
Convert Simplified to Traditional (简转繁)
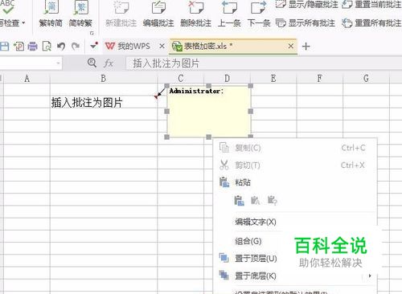(x=80, y=14)
